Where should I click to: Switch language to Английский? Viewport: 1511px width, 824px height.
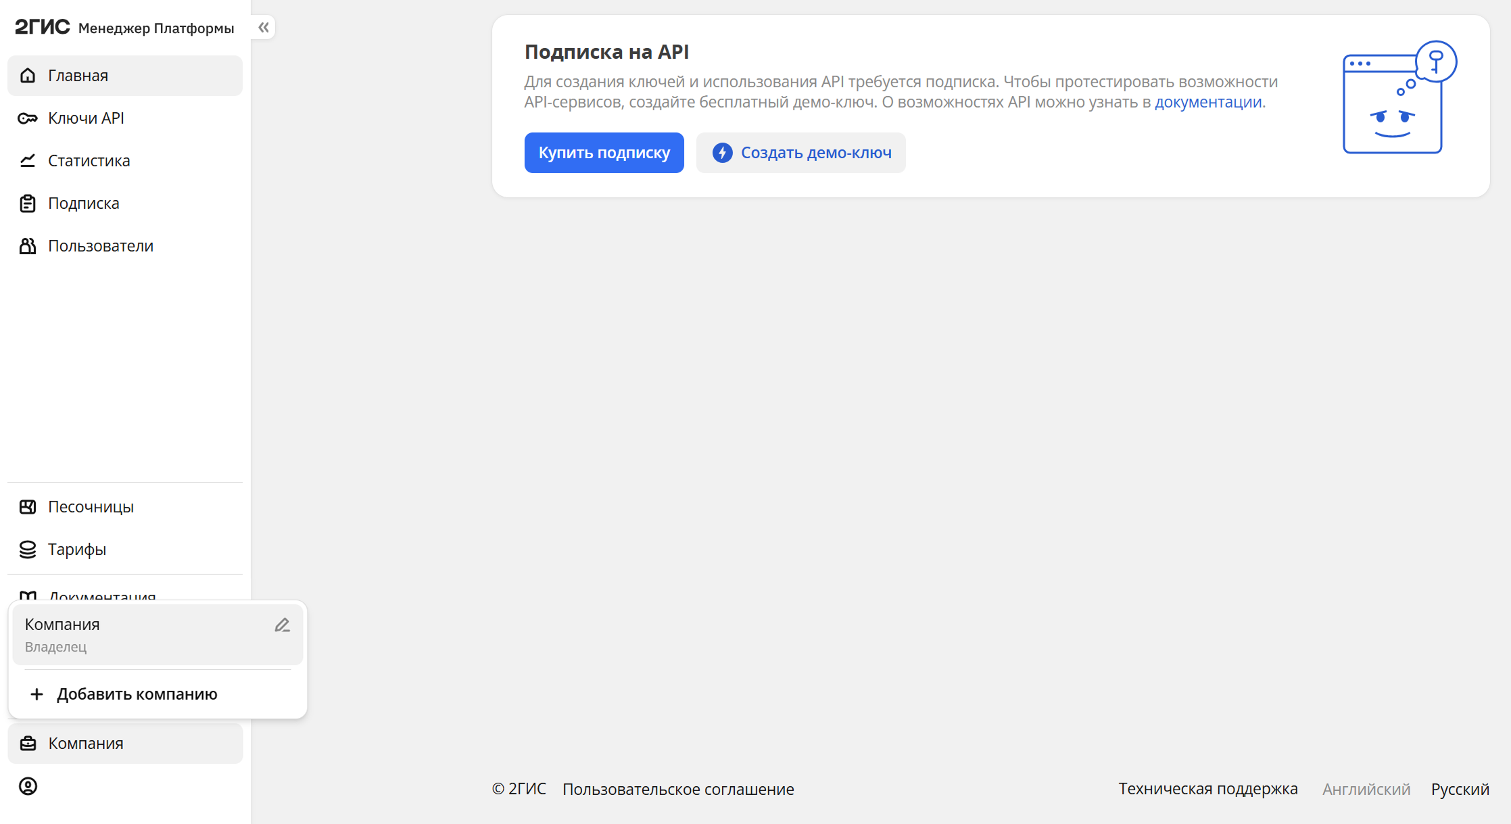coord(1366,789)
